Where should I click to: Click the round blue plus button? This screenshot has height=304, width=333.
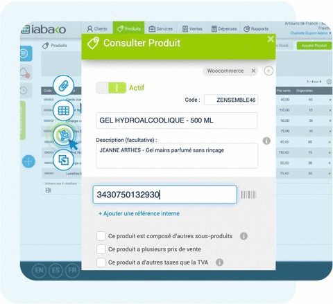point(28,161)
